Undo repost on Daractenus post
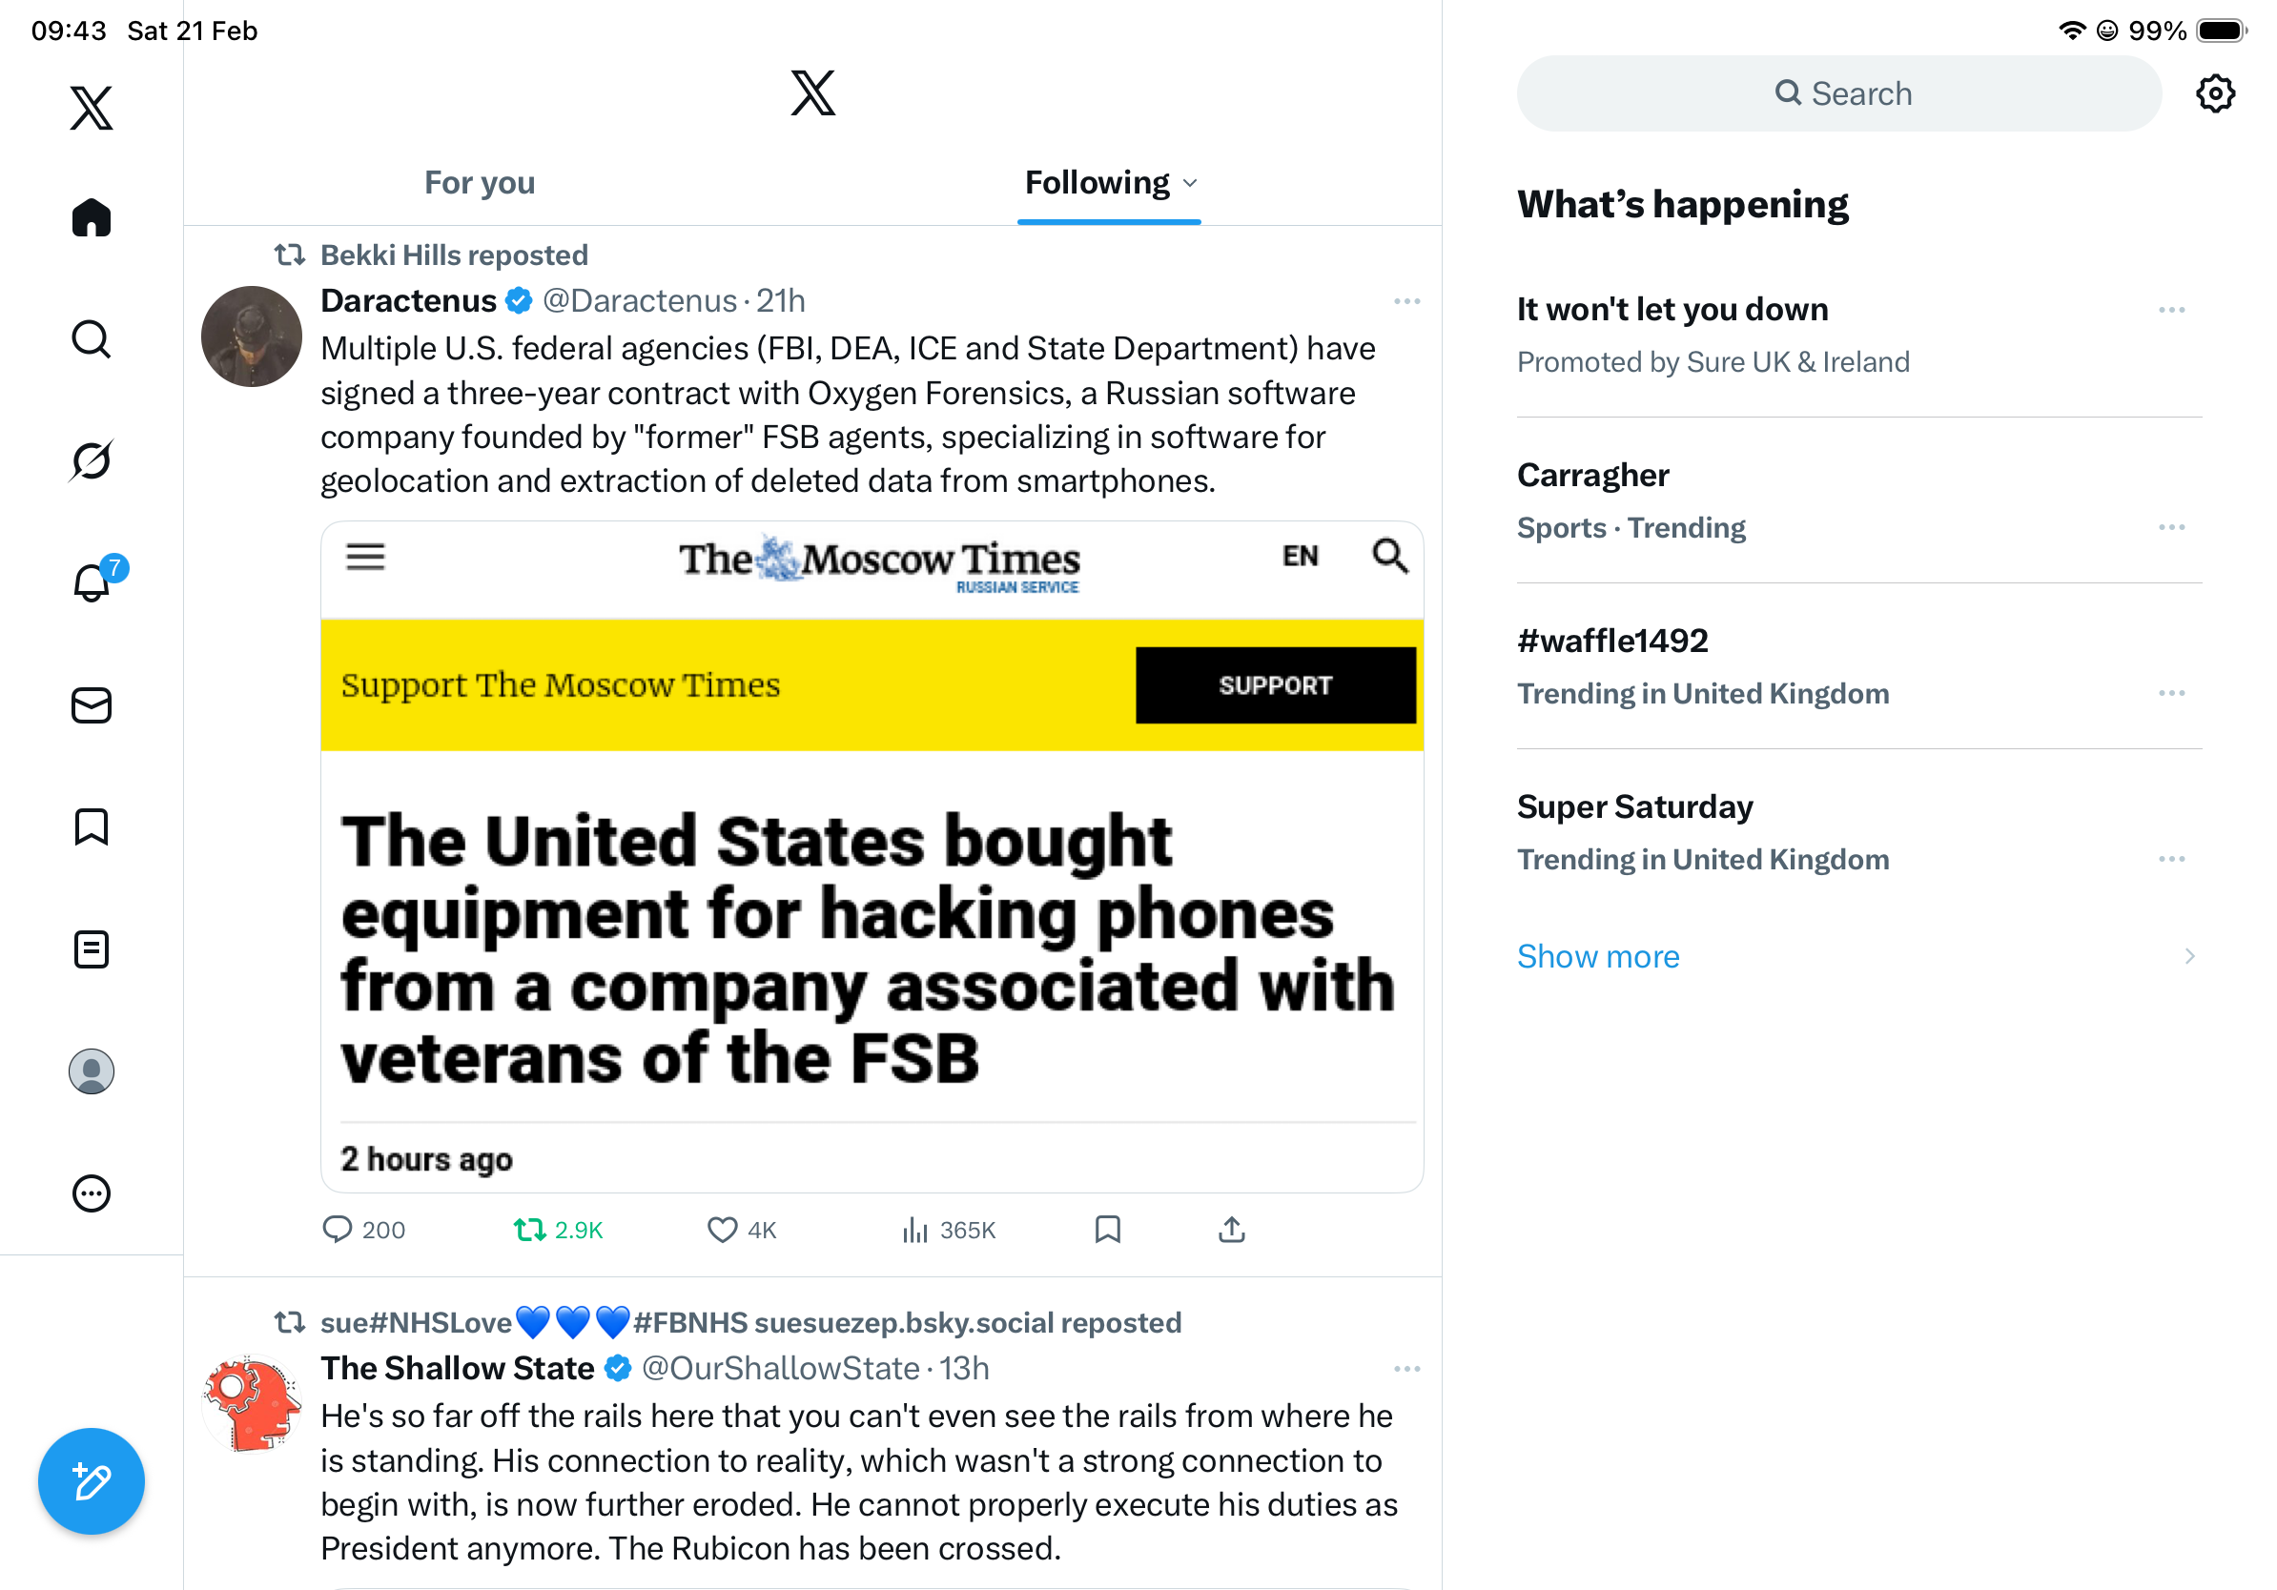2277x1590 pixels. [x=529, y=1229]
